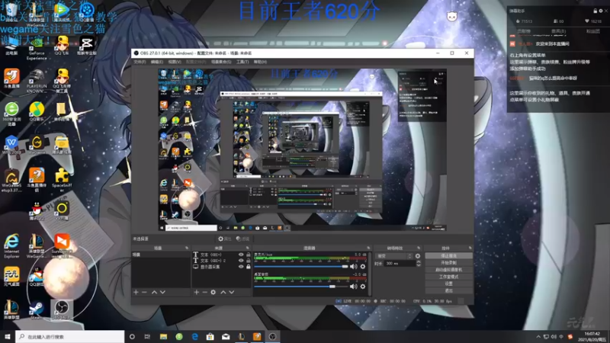The height and width of the screenshot is (343, 610).
Task: Open the Scene Collection menu in OBS
Action: tap(221, 62)
